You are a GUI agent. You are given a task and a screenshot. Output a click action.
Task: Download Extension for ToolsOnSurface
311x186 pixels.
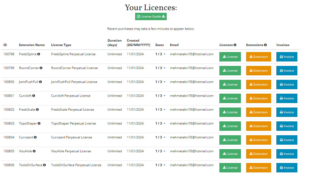pos(259,167)
